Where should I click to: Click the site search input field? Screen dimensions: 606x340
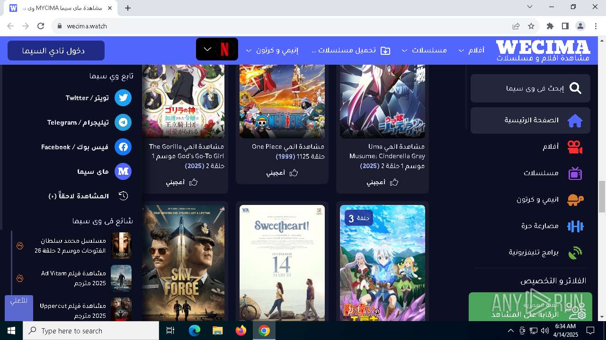tap(530, 88)
